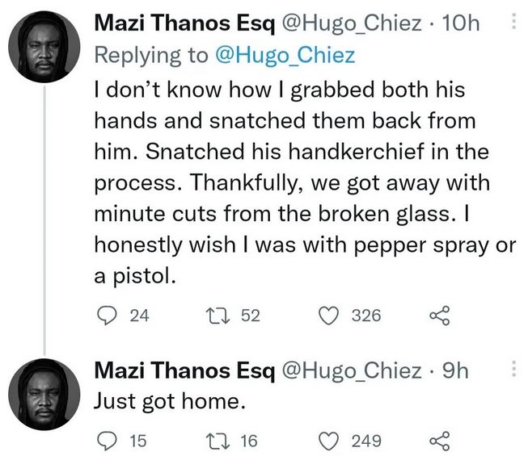Open more options on the 9h tweet

tap(512, 370)
